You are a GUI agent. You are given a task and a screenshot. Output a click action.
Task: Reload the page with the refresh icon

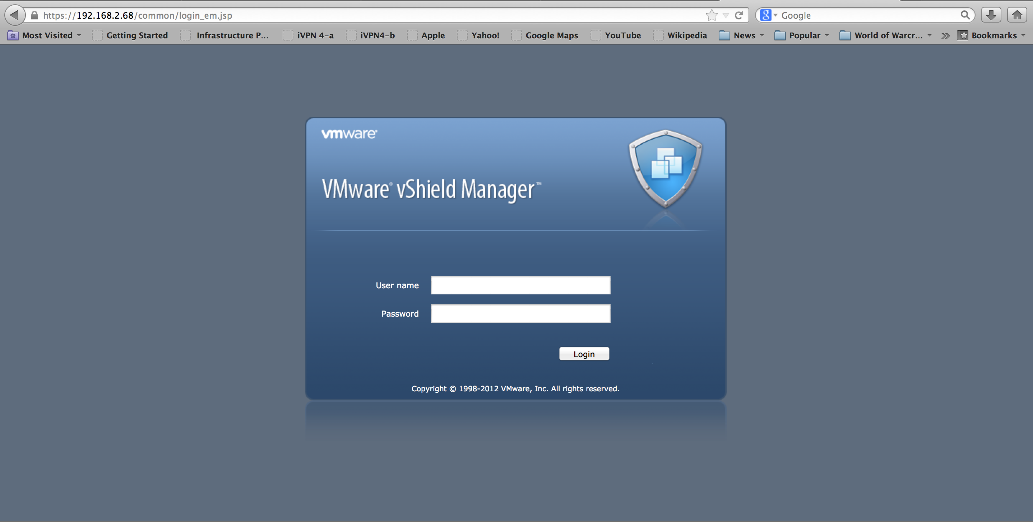click(739, 15)
